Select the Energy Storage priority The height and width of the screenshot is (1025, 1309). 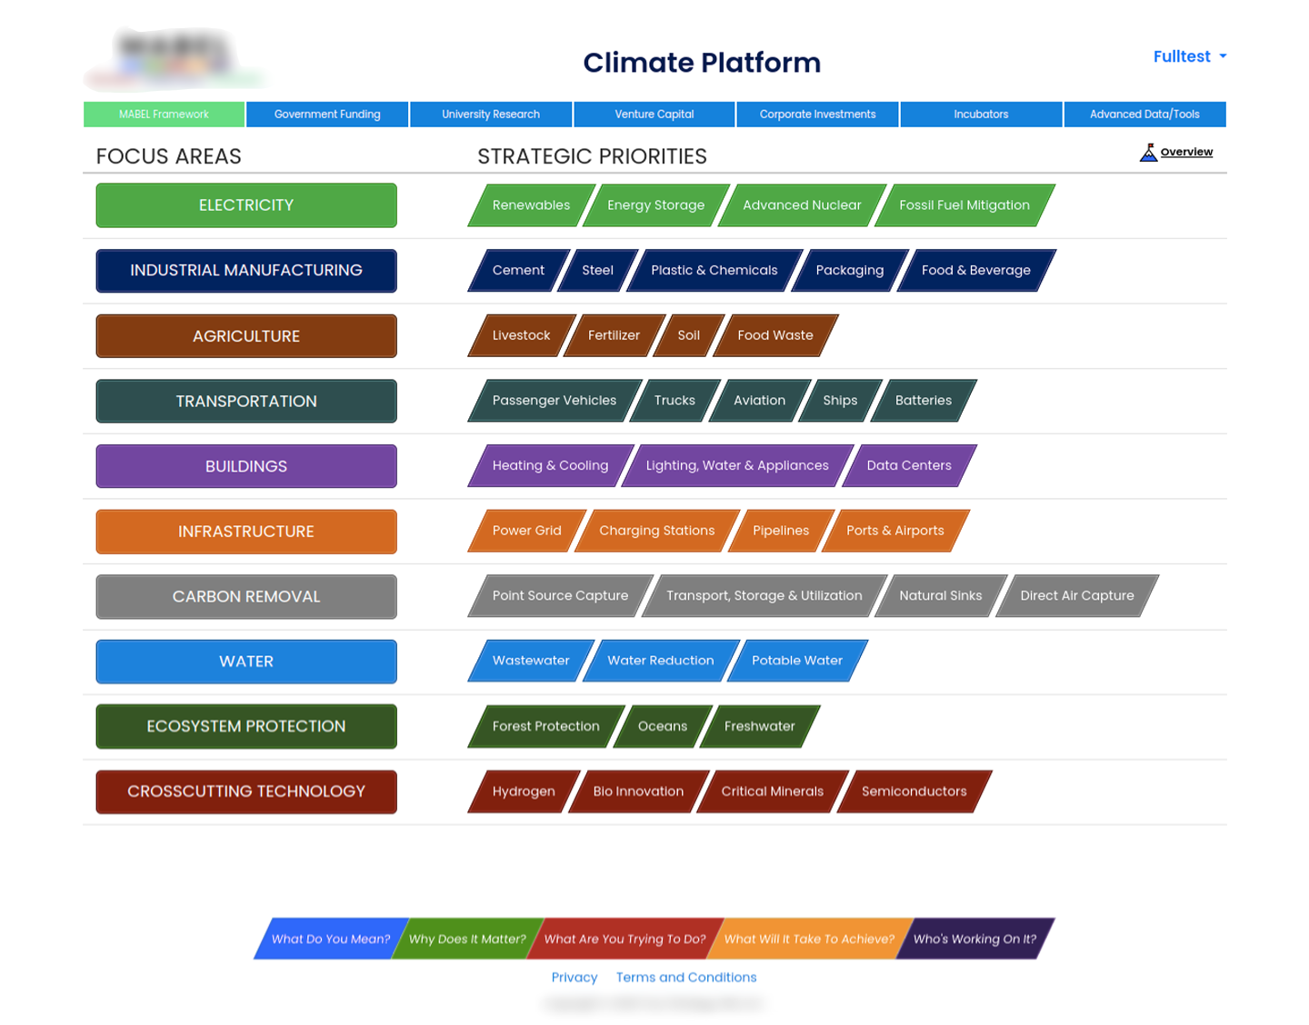pos(656,205)
